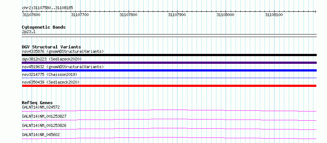Viewport: 327px width, 143px height.
Task: Click the GALNT14 NM_024572 intron line
Action: 169,110
